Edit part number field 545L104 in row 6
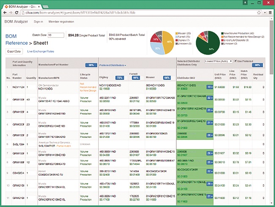 point(18,144)
